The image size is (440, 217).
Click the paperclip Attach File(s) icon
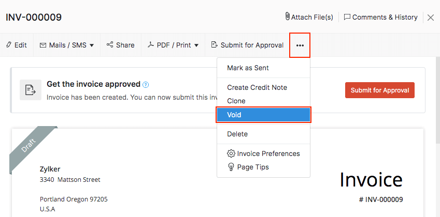[287, 17]
